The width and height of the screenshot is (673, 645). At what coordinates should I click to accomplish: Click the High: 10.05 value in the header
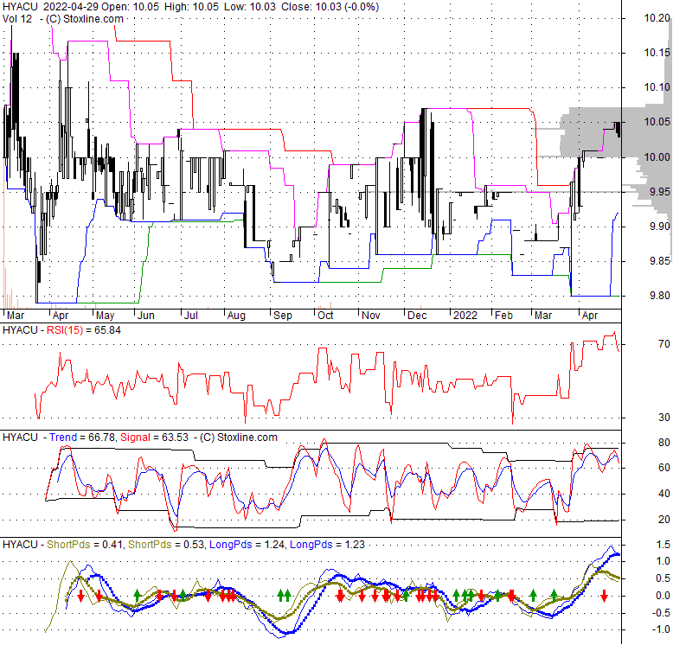click(190, 7)
